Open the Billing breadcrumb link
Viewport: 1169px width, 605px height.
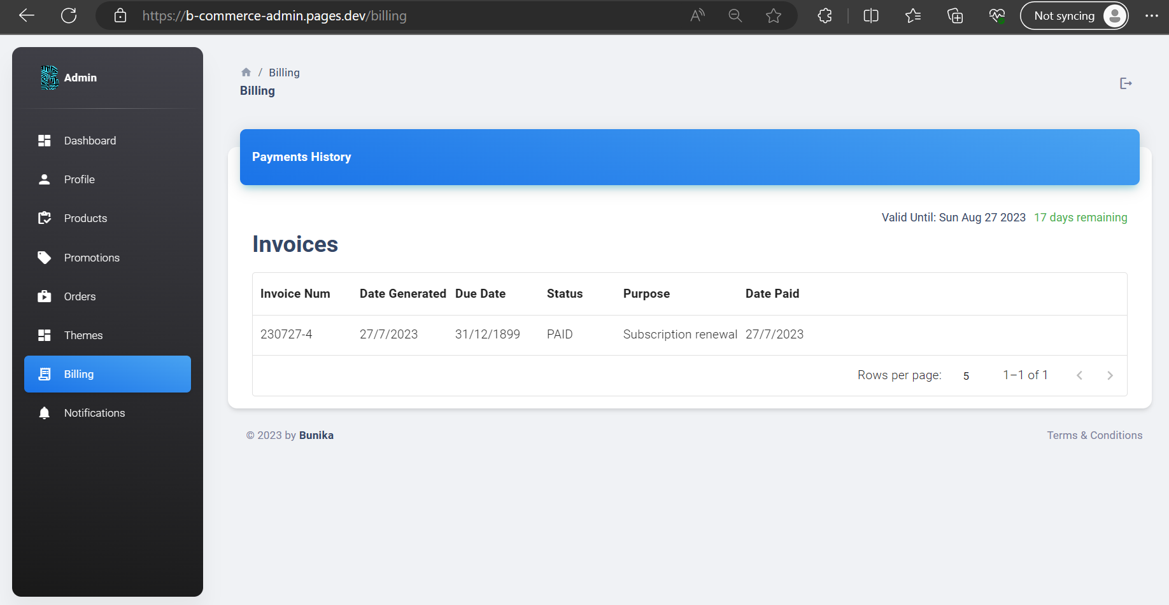[284, 72]
